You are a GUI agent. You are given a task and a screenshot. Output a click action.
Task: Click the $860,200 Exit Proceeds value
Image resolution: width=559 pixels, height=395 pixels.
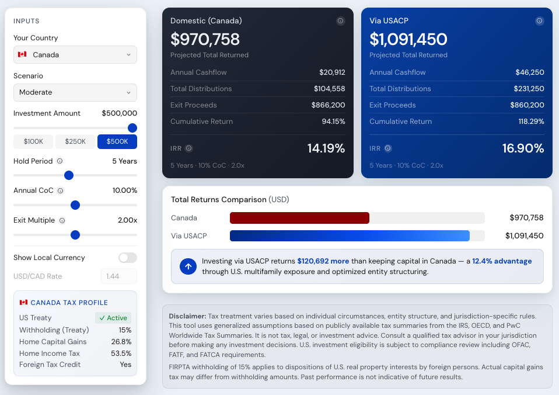pos(527,105)
